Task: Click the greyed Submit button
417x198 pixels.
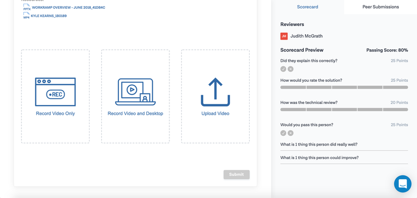Action: pyautogui.click(x=237, y=175)
